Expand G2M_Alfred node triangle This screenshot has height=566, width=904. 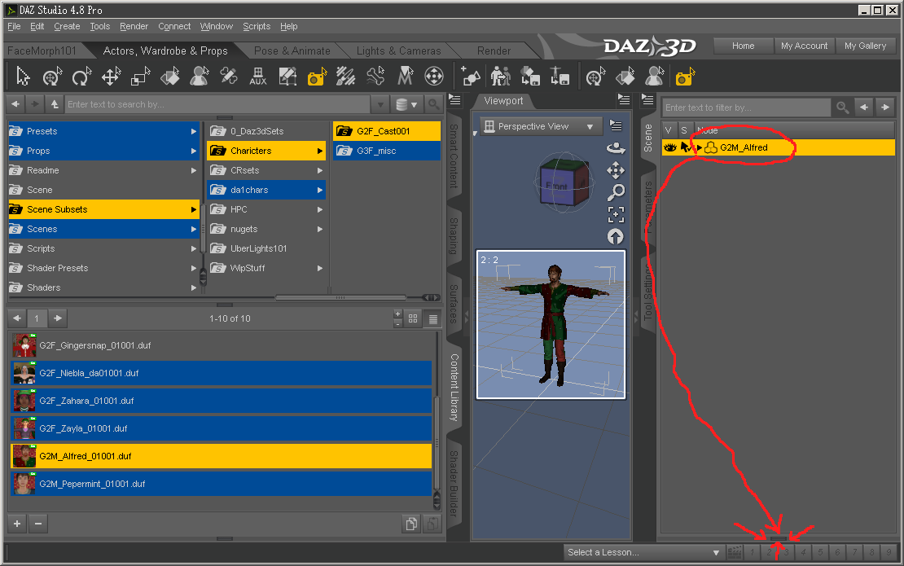700,147
